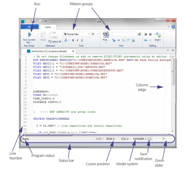
Task: Click the COL: 2 indicator in status bar
Action: pos(125,139)
